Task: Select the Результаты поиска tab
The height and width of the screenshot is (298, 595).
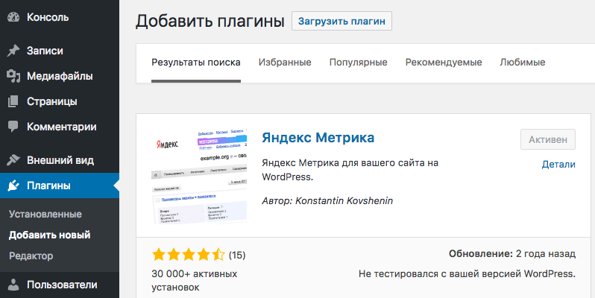Action: 196,63
